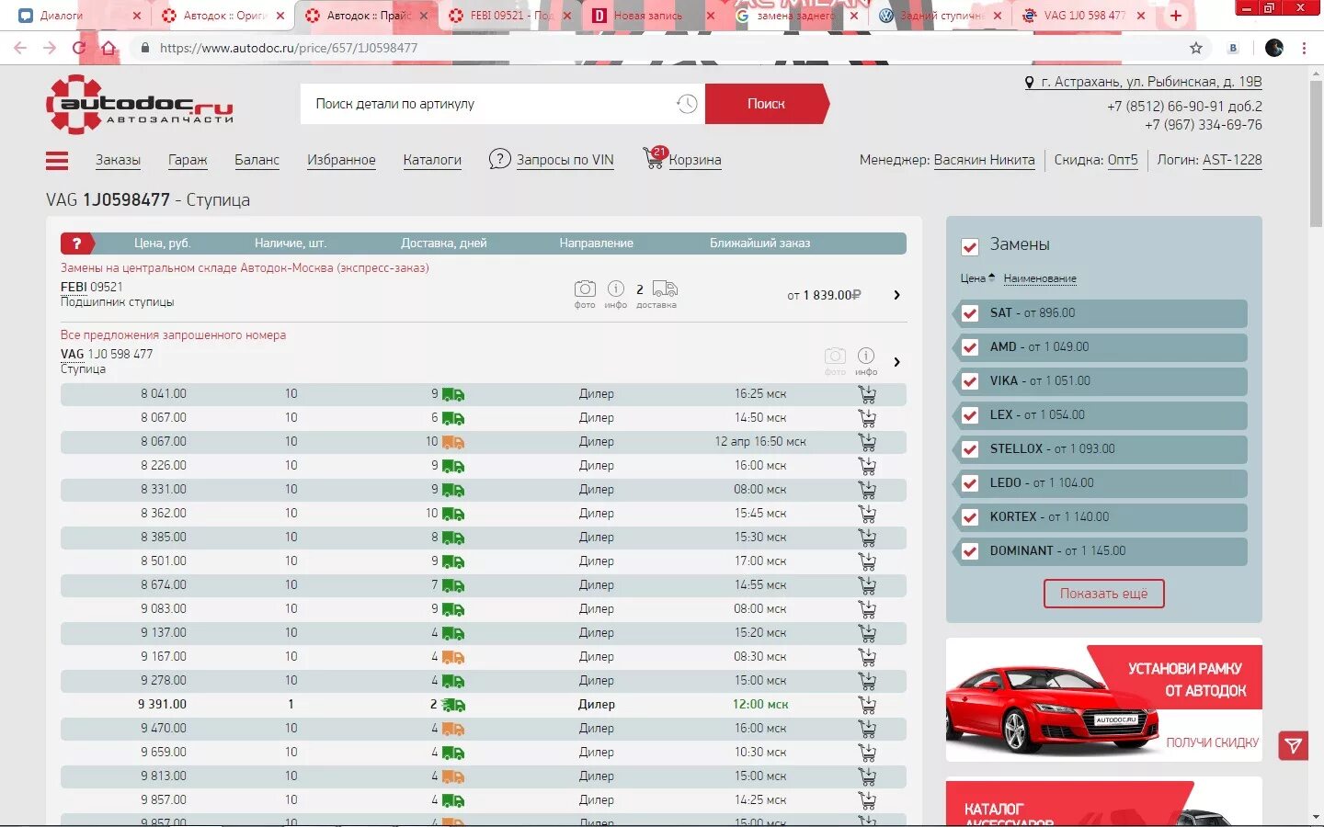Click the red question mark help icon
1324x827 pixels.
[77, 244]
